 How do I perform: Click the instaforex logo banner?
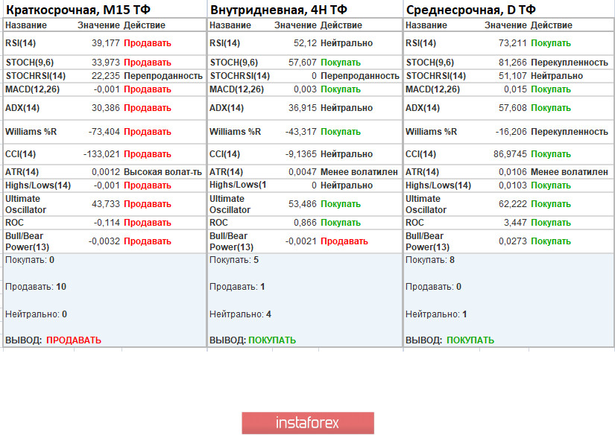coord(307,423)
